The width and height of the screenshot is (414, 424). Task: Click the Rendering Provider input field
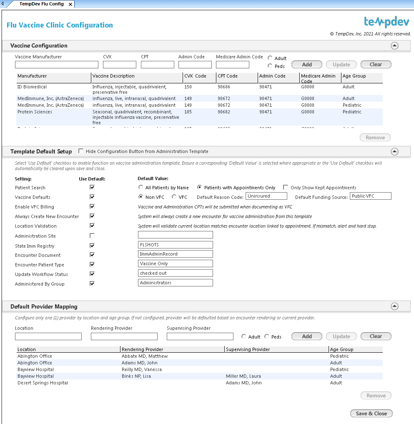tap(124, 336)
